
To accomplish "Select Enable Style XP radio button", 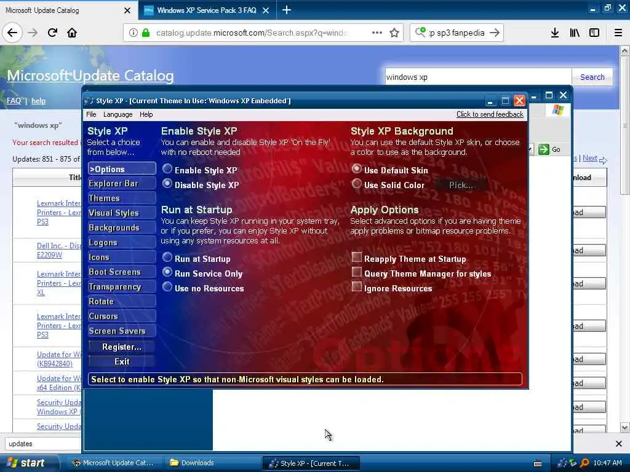I will [167, 169].
